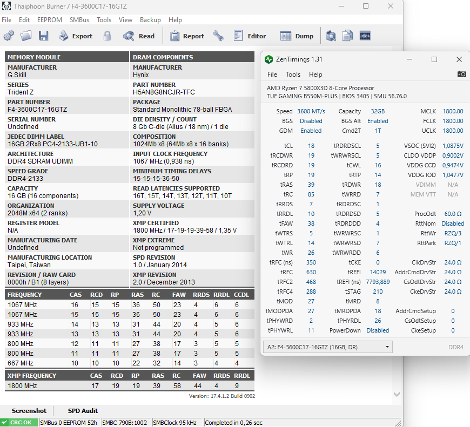Open the Help menu in Thaiphoon Burner
Image resolution: width=470 pixels, height=427 pixels.
[x=175, y=20]
